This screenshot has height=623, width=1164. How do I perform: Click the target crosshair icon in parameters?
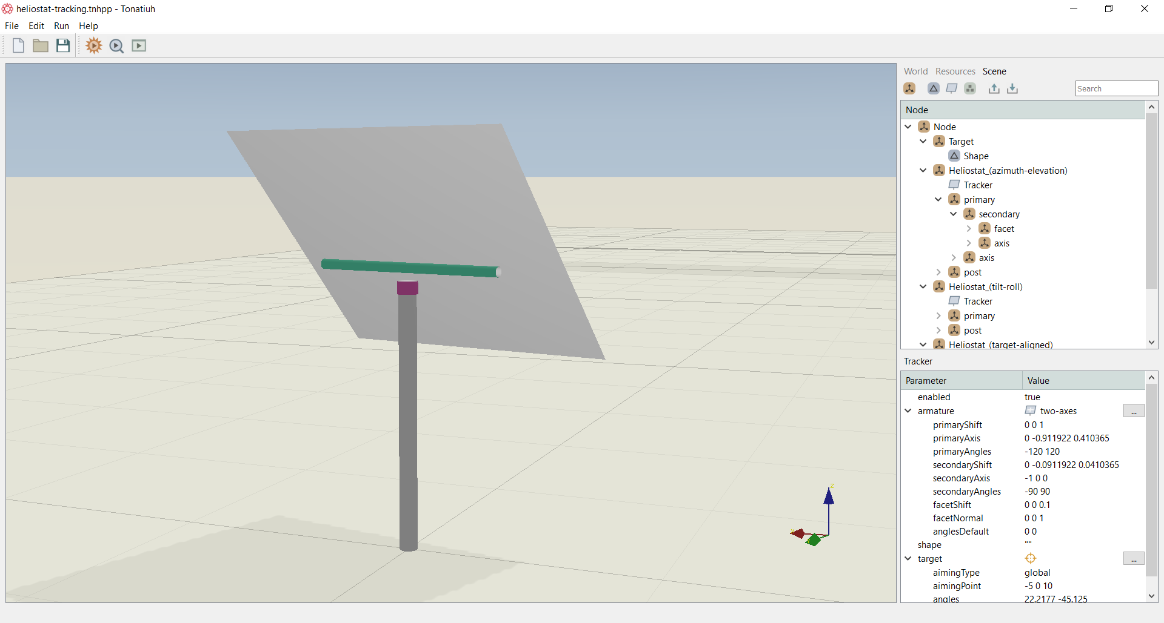pos(1031,558)
